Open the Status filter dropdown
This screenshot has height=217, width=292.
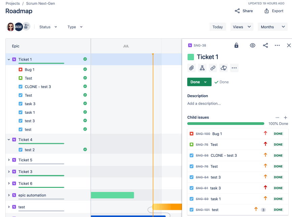(x=48, y=27)
